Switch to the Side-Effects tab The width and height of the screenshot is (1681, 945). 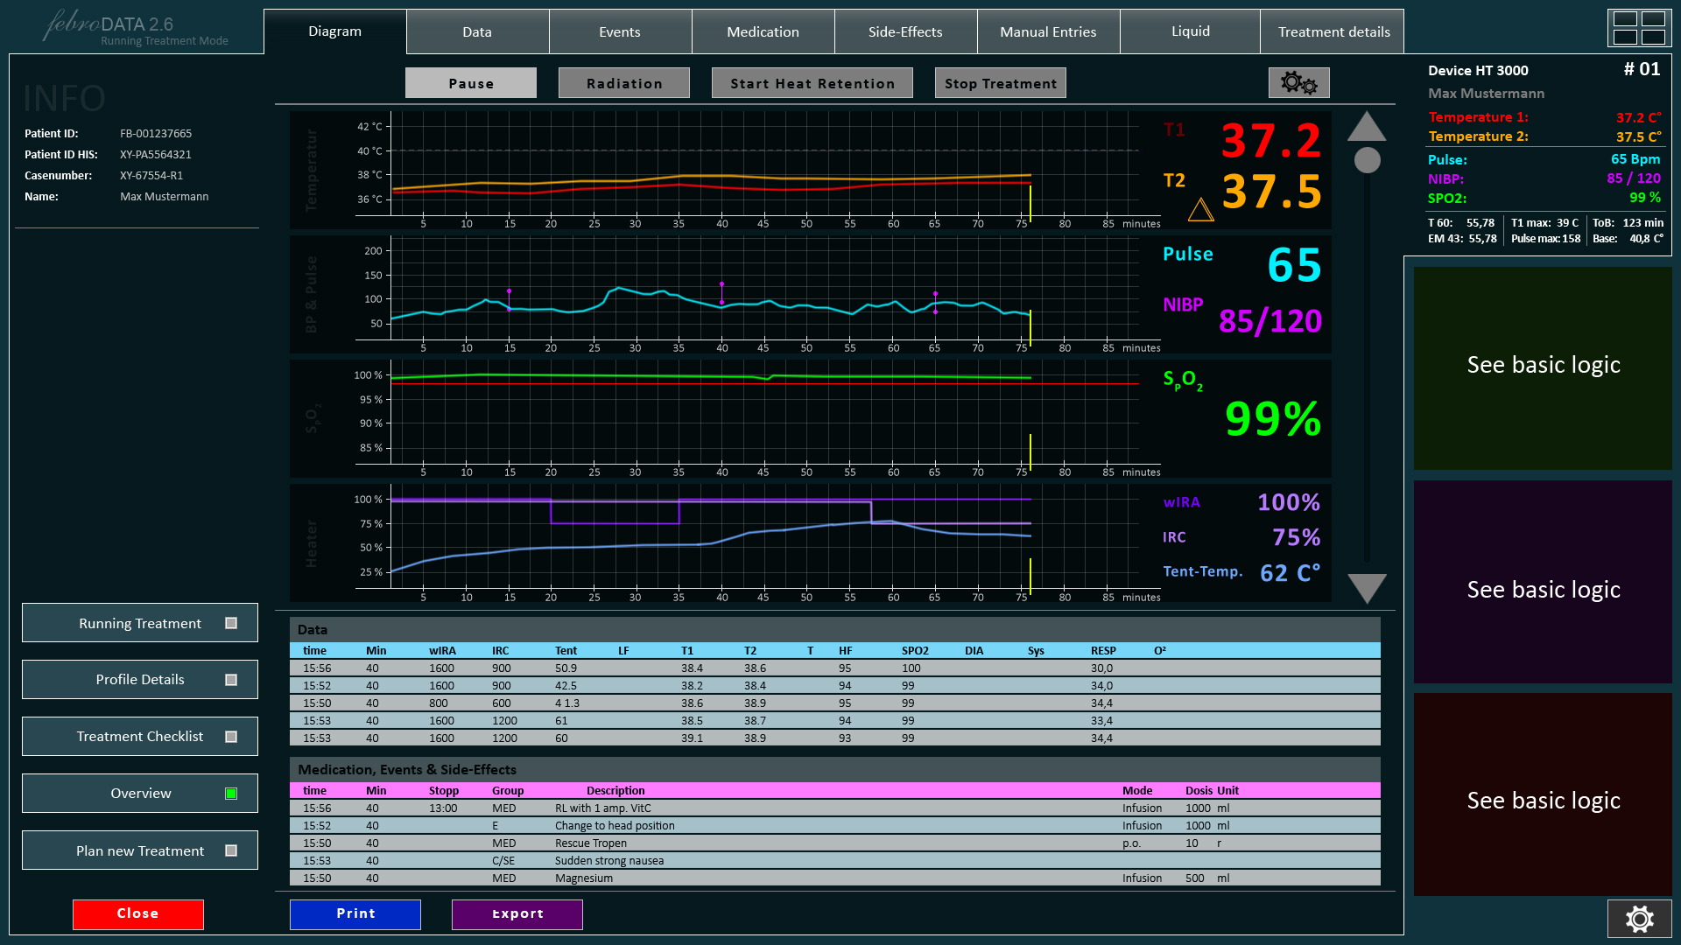coord(905,31)
